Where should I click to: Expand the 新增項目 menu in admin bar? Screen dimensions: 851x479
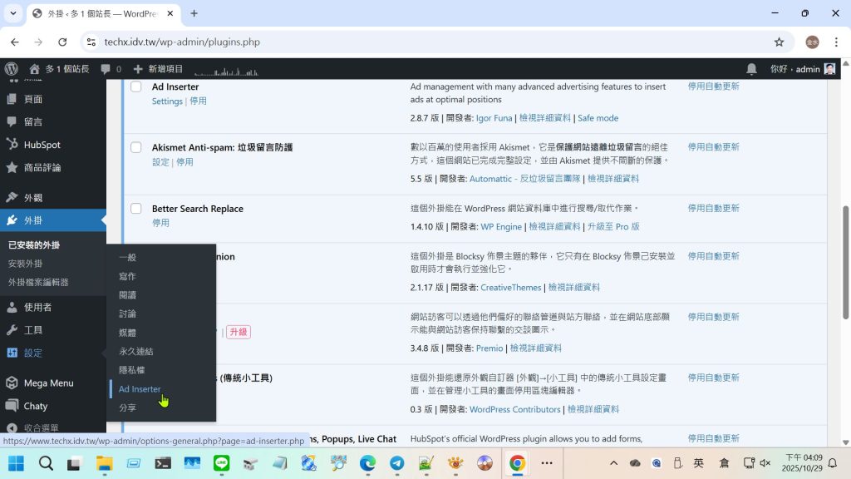(x=157, y=69)
